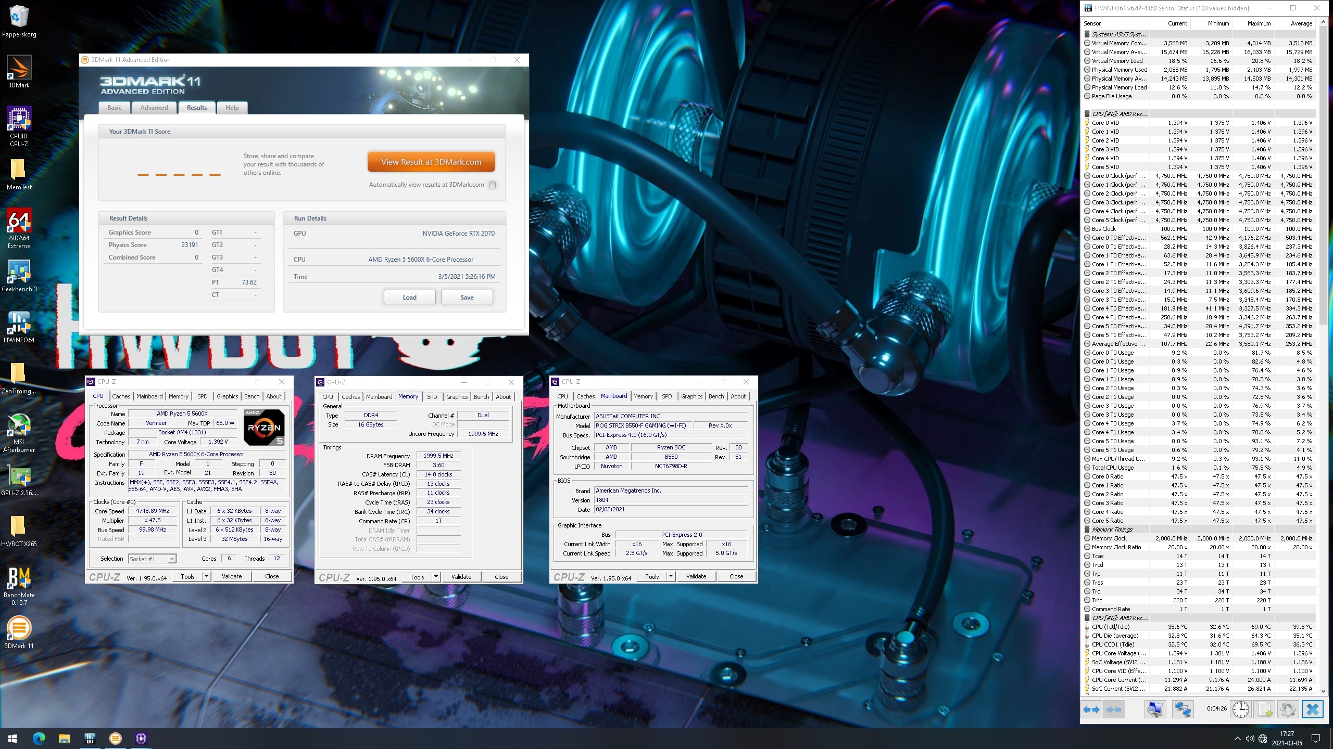Open Help tab in 3DMark 11
This screenshot has height=749, width=1333.
pos(232,108)
